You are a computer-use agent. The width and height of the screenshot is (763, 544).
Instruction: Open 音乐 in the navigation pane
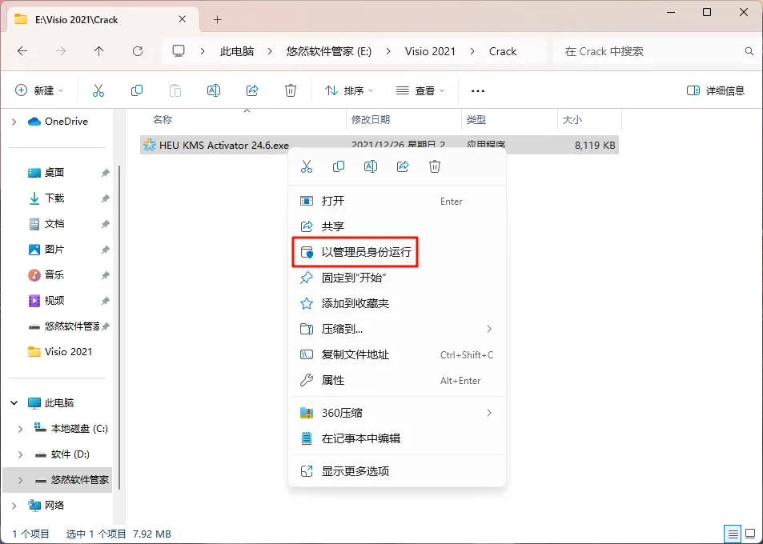point(54,275)
